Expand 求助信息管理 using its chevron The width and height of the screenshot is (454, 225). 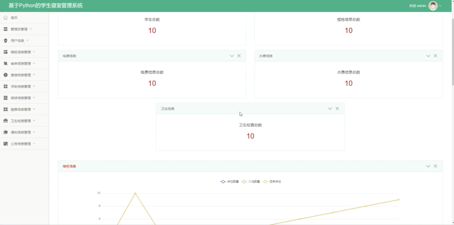(34, 86)
